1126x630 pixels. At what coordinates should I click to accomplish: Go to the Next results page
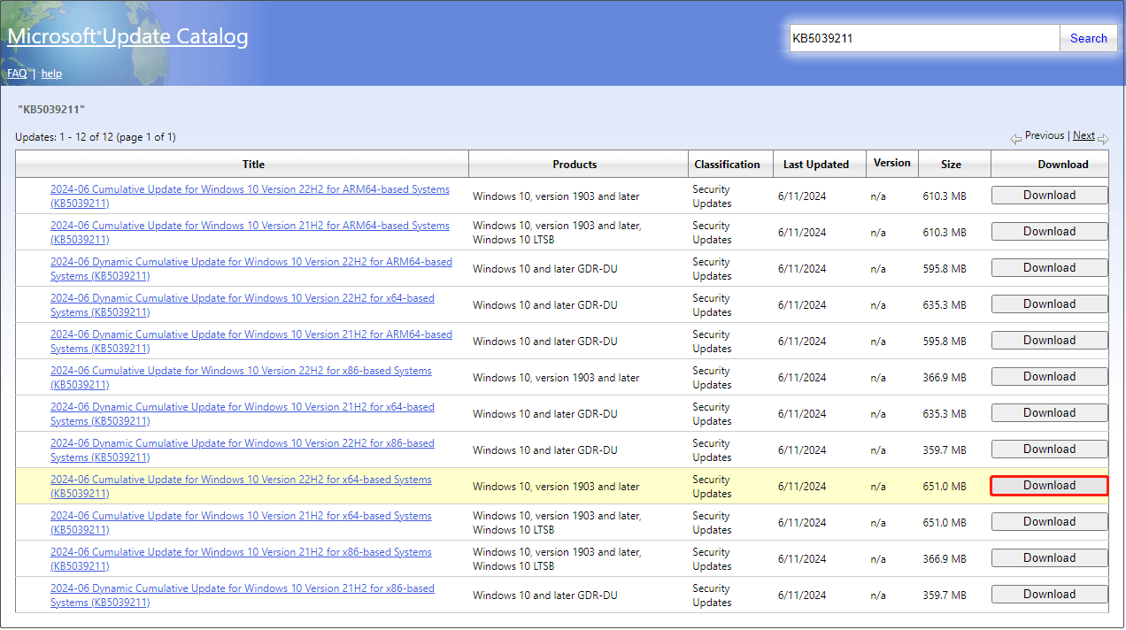(x=1084, y=135)
